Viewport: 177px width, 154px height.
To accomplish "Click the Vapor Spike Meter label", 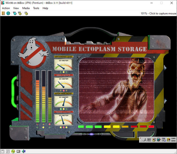I will tap(64, 94).
